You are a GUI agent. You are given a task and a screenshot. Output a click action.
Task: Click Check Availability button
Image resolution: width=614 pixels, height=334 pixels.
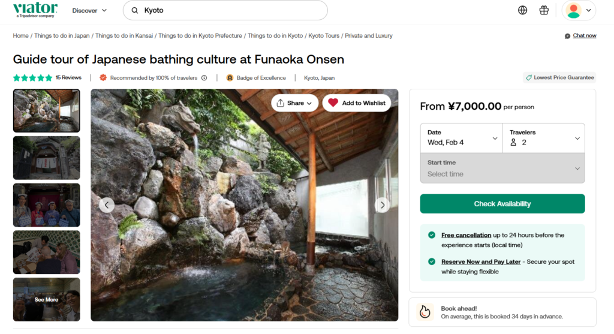coord(502,204)
